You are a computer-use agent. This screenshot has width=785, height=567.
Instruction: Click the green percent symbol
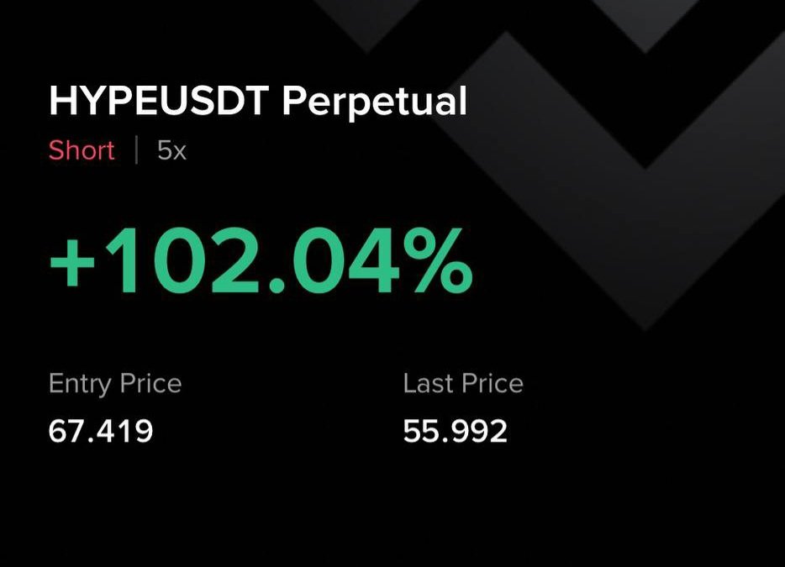[441, 260]
